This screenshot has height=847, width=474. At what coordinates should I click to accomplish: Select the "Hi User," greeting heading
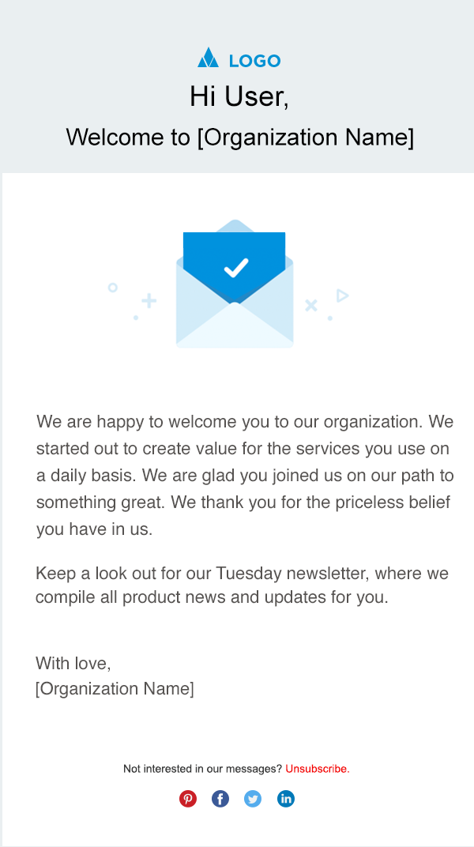(x=239, y=96)
